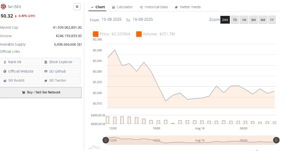Screen dimensions: 286x151
Task: Click the Calculator tab icon
Action: 113,7
